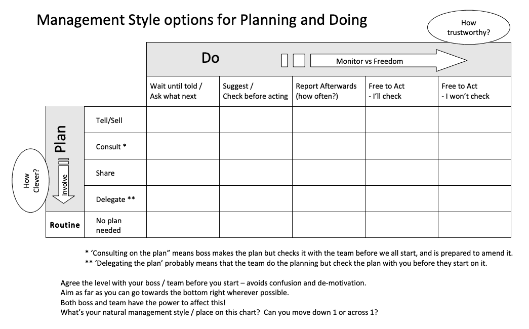Click the Do header label
The width and height of the screenshot is (529, 329).
click(210, 58)
